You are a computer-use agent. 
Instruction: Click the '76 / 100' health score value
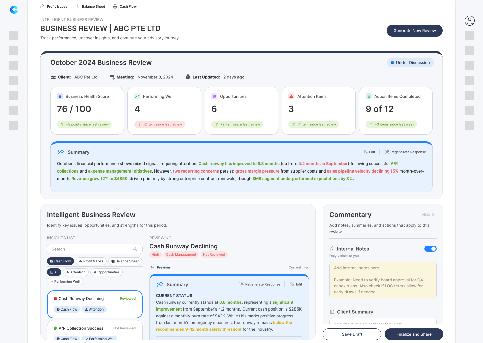[x=74, y=109]
